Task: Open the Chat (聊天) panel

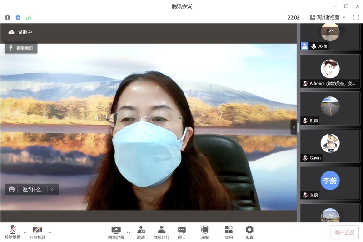Action: (182, 232)
